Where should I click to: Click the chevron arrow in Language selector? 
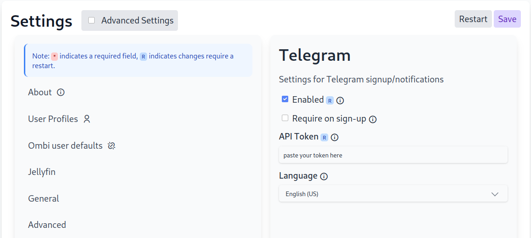(495, 194)
